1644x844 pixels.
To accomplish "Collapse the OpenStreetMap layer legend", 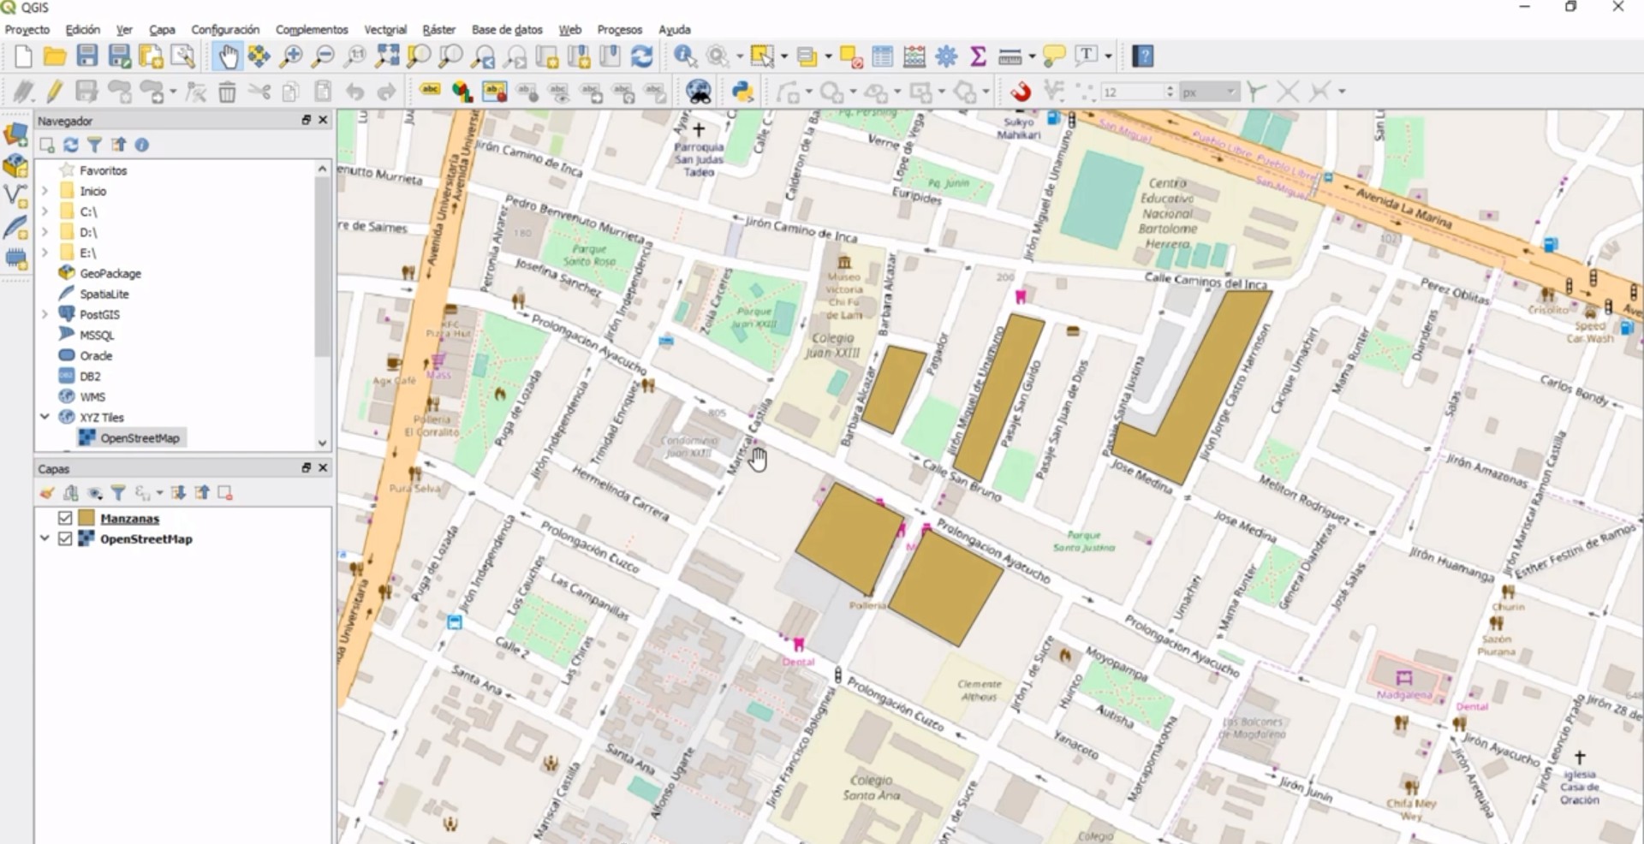I will [x=45, y=538].
